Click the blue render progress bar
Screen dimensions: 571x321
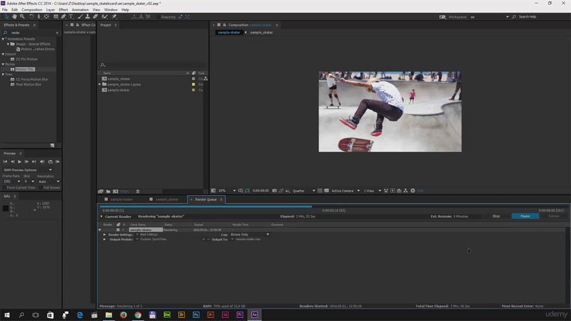(x=206, y=207)
